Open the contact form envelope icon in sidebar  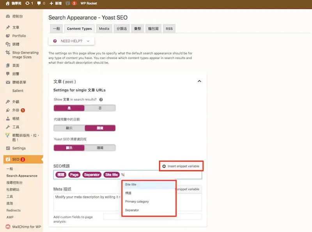coord(8,82)
